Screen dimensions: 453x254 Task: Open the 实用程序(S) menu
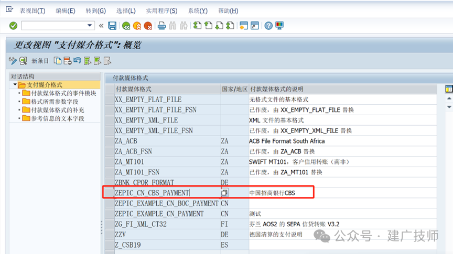161,10
